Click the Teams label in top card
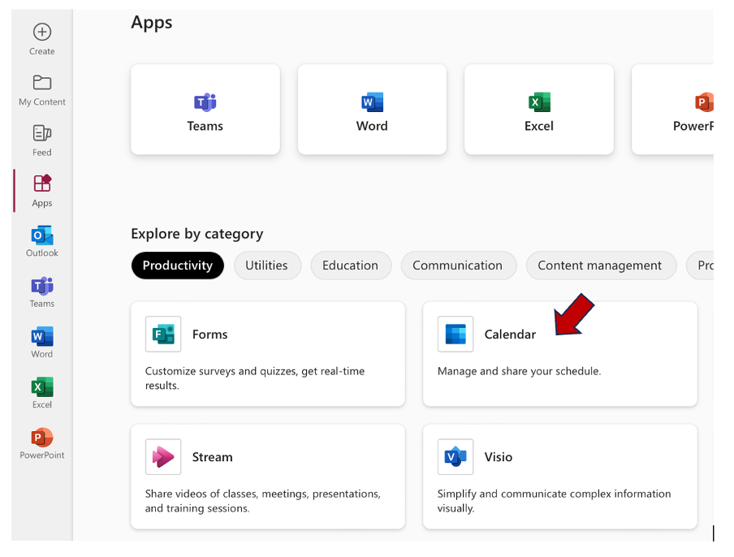Viewport: 734px width, 557px height. [x=205, y=126]
